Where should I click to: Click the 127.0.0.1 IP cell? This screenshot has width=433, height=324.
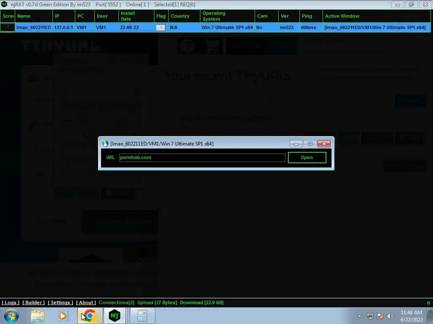63,27
